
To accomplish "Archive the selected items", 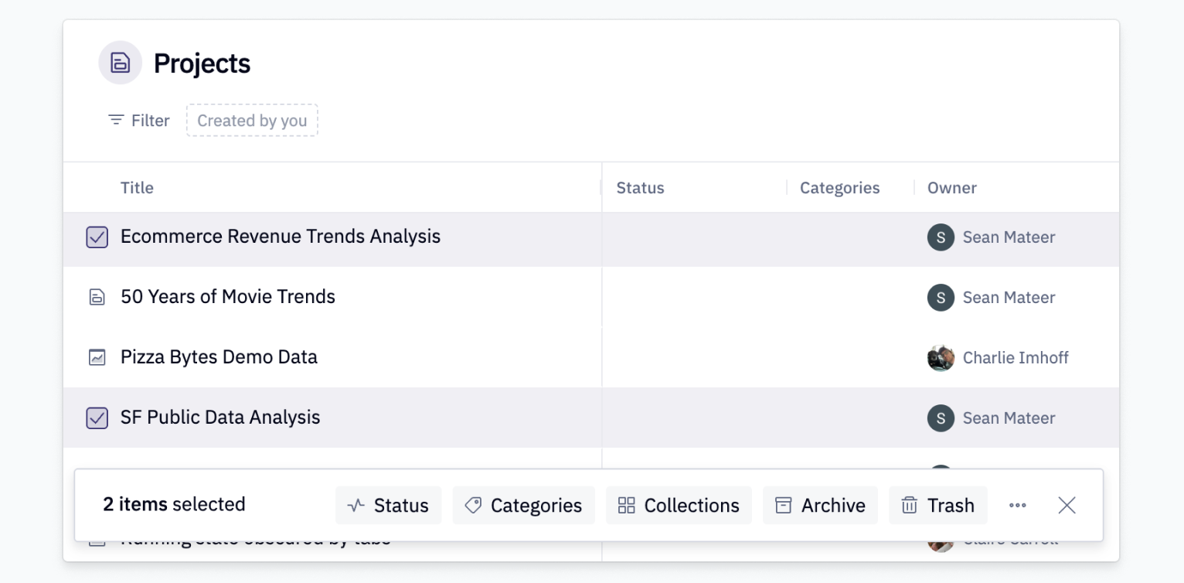I will (820, 505).
